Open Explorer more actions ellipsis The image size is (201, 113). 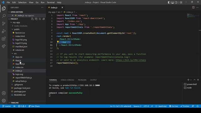pos(42,8)
